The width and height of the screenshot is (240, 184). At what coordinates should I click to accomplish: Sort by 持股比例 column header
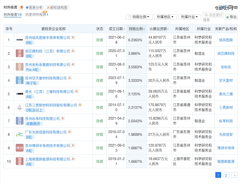[x=136, y=29]
